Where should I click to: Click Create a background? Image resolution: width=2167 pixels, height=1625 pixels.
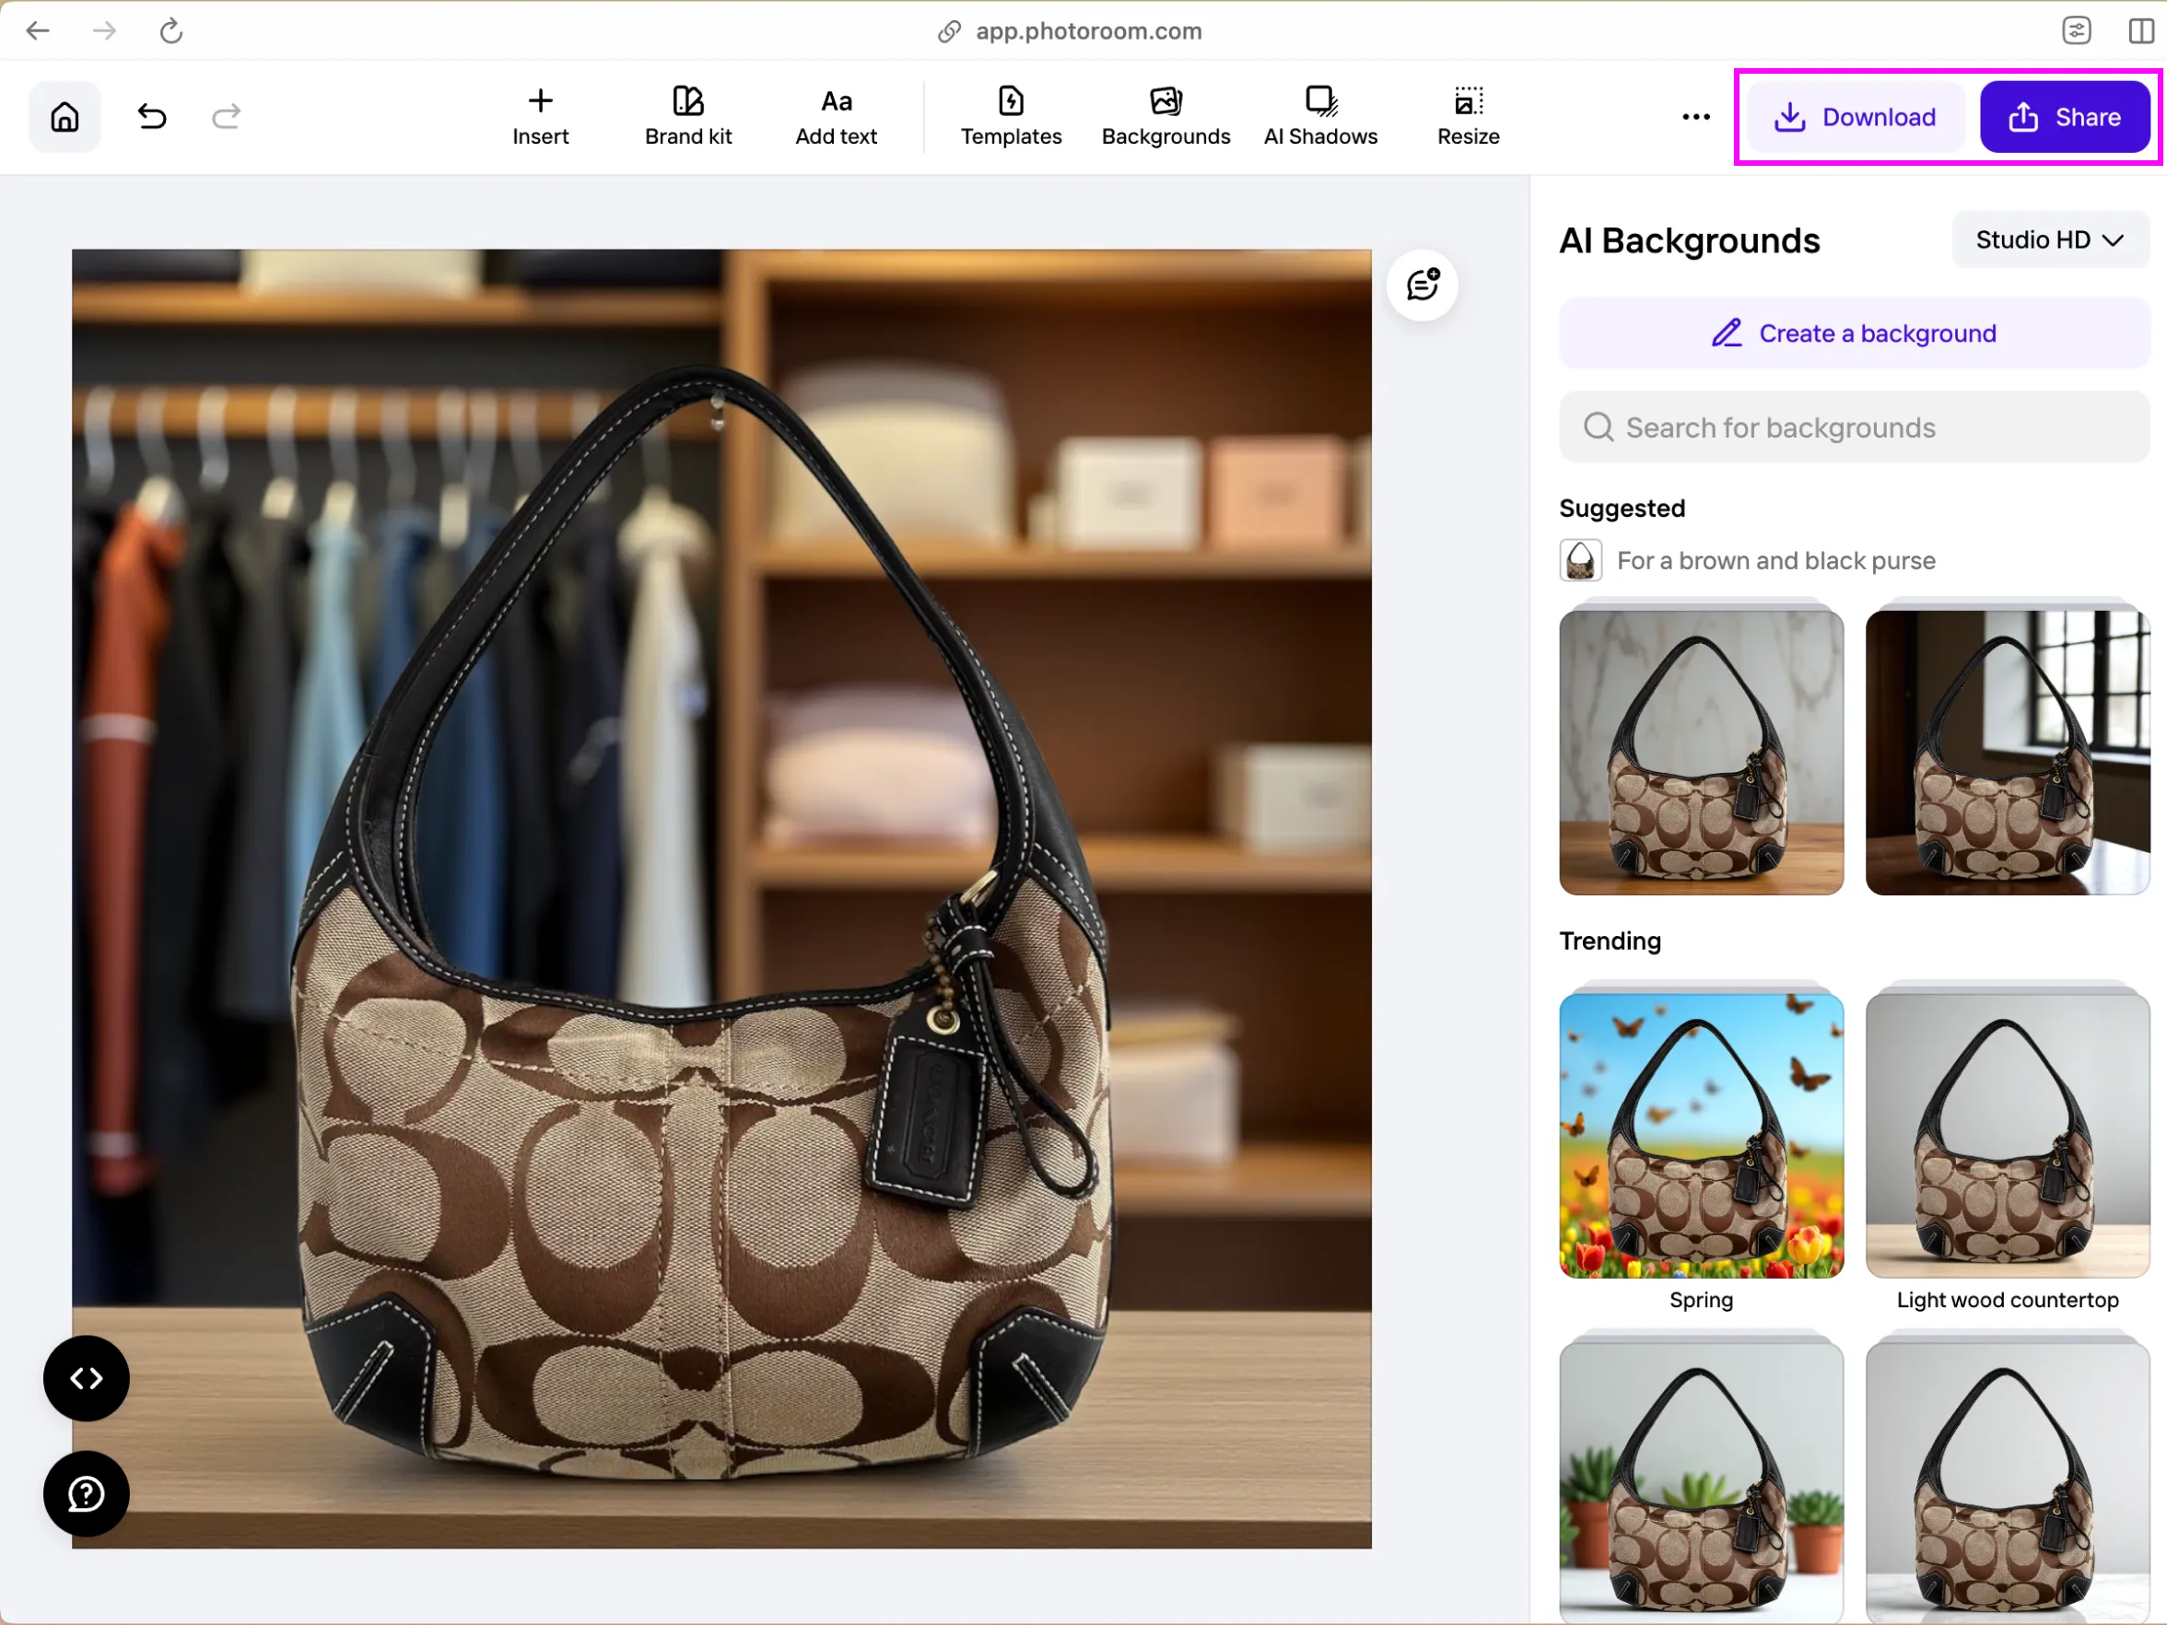[1854, 333]
